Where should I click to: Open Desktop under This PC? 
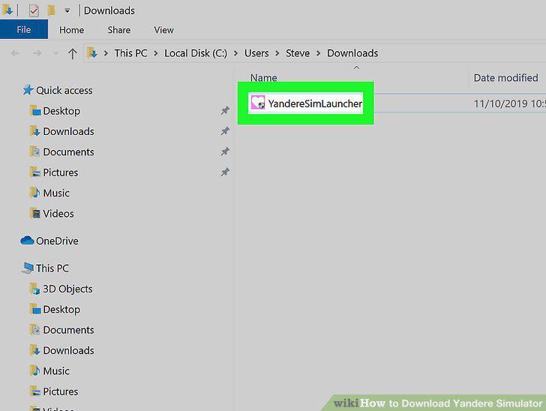(x=61, y=310)
